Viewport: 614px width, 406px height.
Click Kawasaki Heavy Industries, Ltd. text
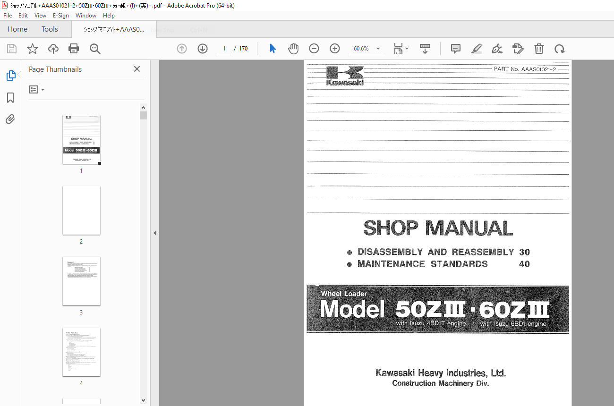point(441,373)
